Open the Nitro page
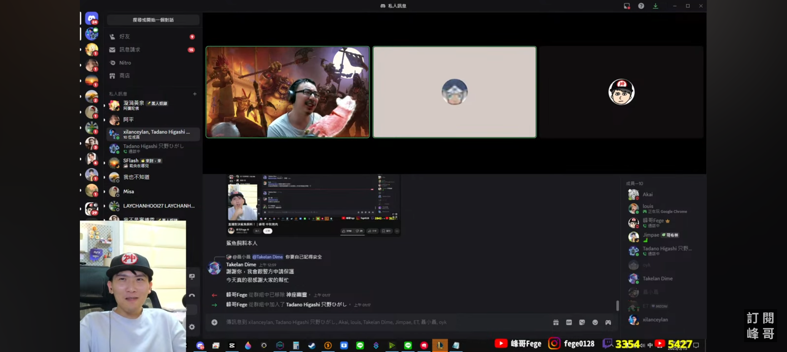This screenshot has height=352, width=787. click(x=153, y=63)
